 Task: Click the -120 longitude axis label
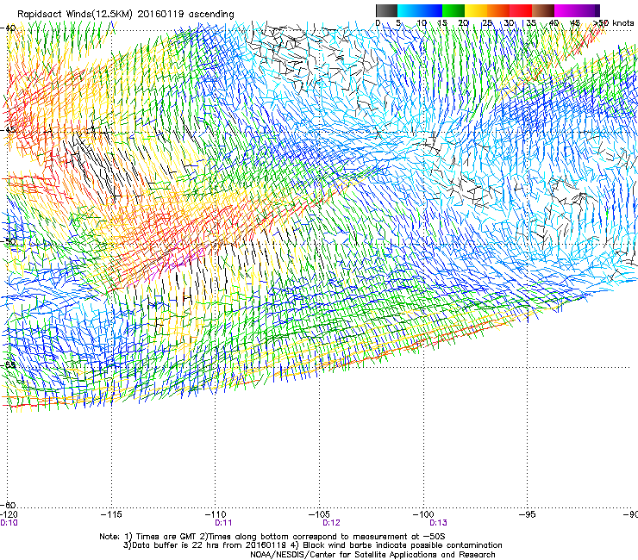click(8, 514)
